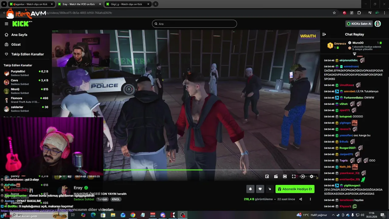
Task: Click the heart follow button
Action: [x=260, y=189]
